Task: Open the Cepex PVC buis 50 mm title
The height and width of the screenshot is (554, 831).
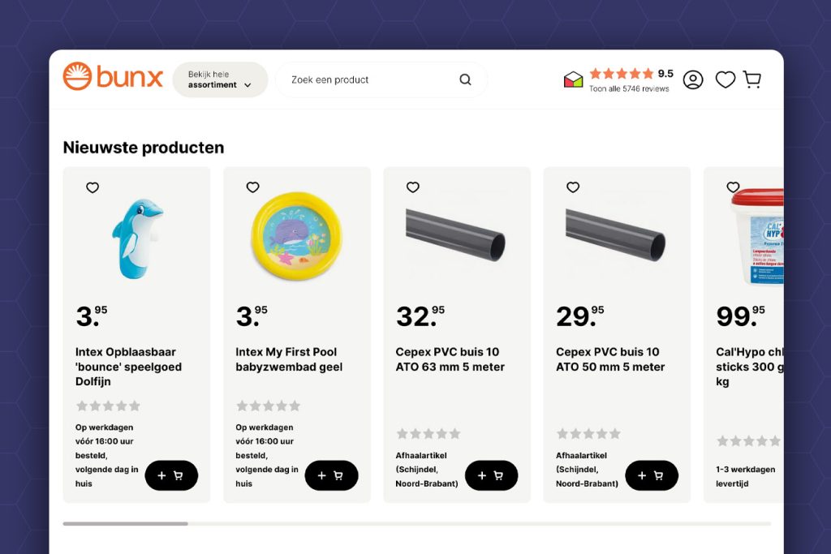Action: click(609, 359)
